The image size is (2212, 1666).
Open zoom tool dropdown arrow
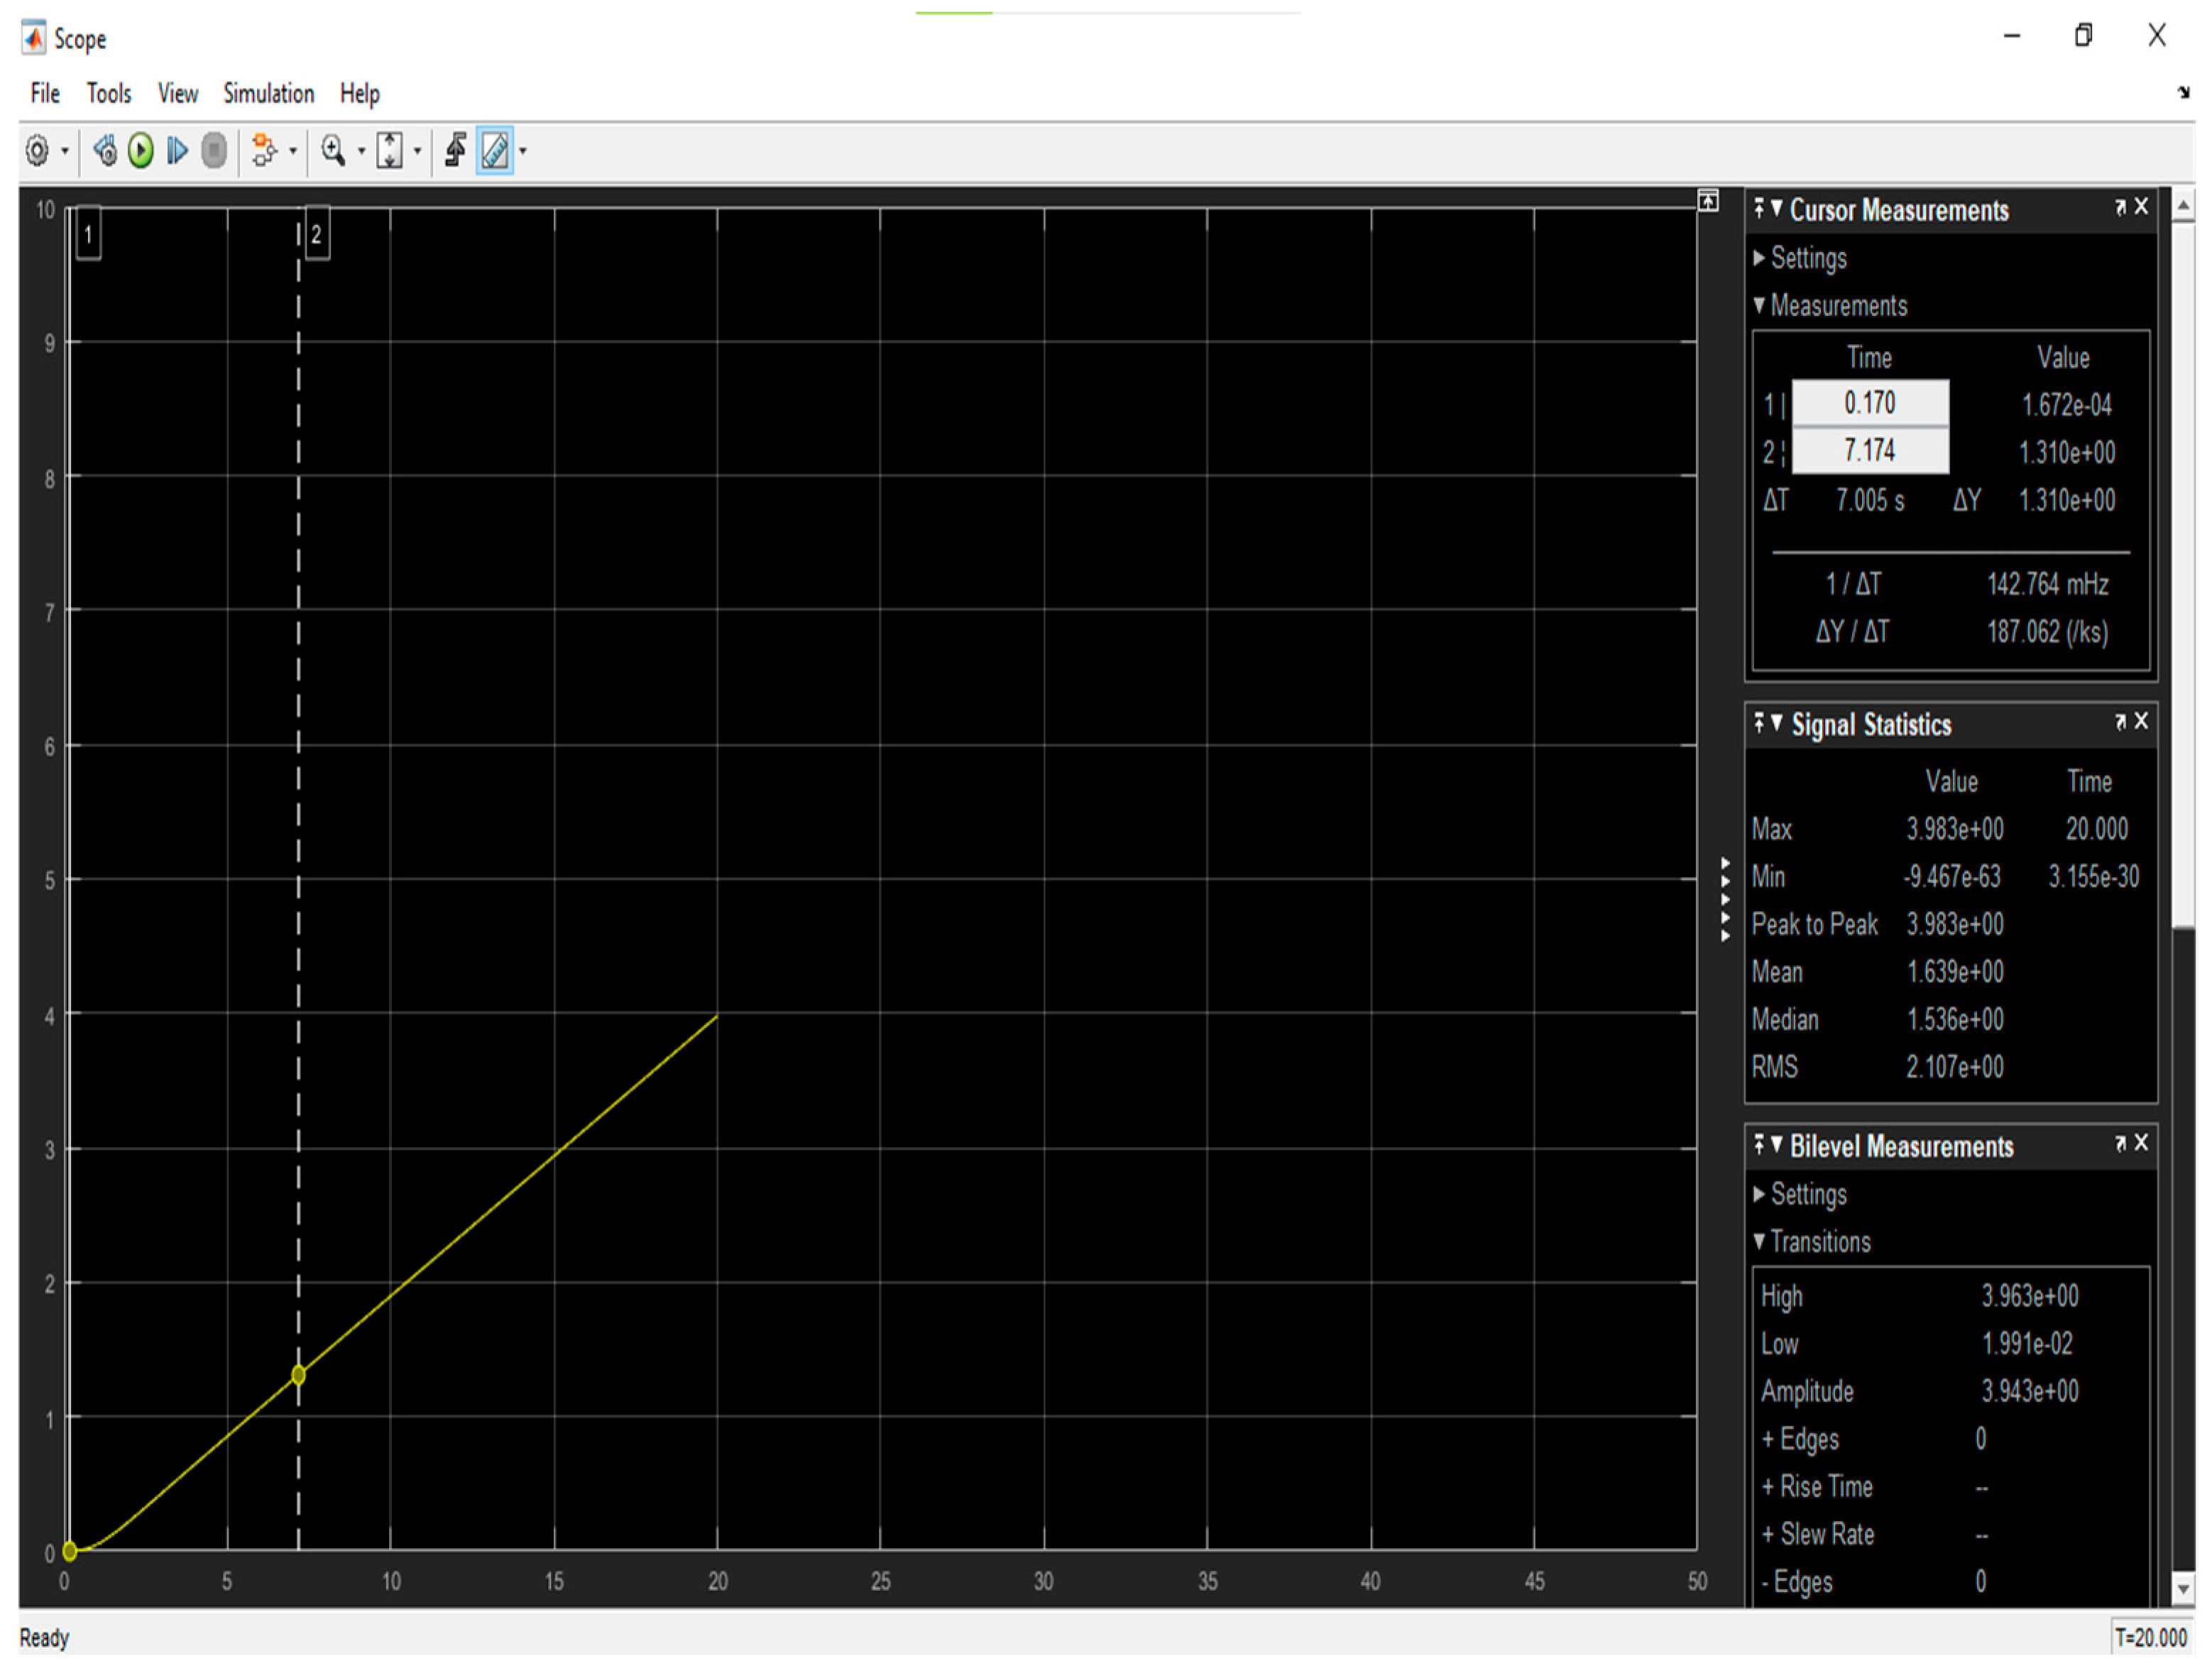point(361,152)
